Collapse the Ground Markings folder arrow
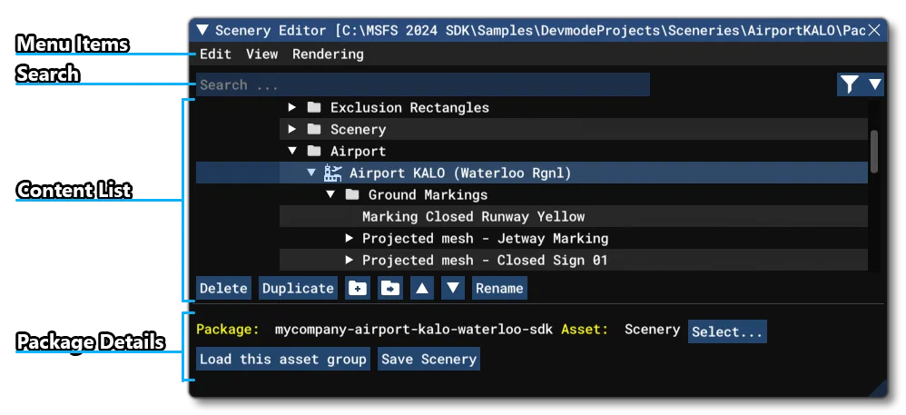The image size is (906, 415). pos(330,194)
